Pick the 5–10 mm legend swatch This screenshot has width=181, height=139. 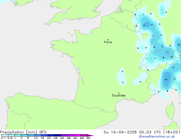click(x=31, y=135)
